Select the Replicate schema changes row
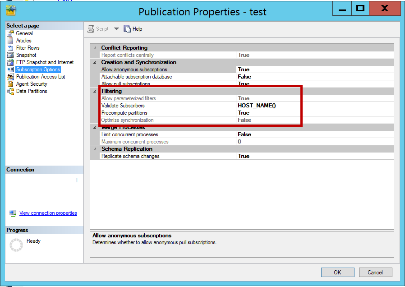Viewport: 405px width, 287px height. pos(246,156)
